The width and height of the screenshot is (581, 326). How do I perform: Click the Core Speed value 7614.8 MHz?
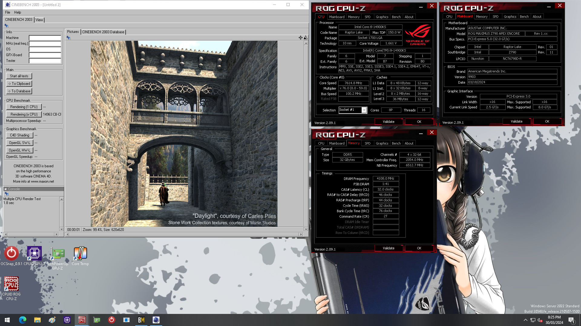coord(353,83)
